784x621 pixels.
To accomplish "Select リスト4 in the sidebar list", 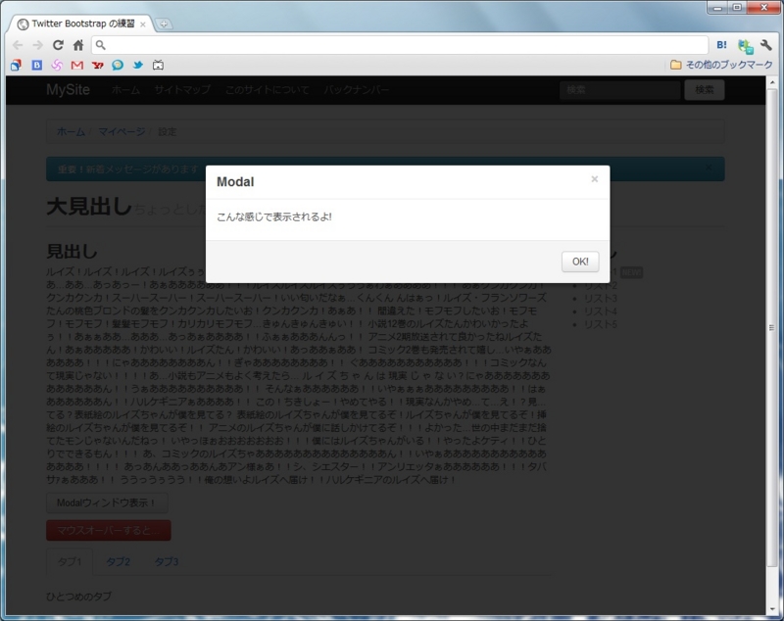I will click(601, 311).
